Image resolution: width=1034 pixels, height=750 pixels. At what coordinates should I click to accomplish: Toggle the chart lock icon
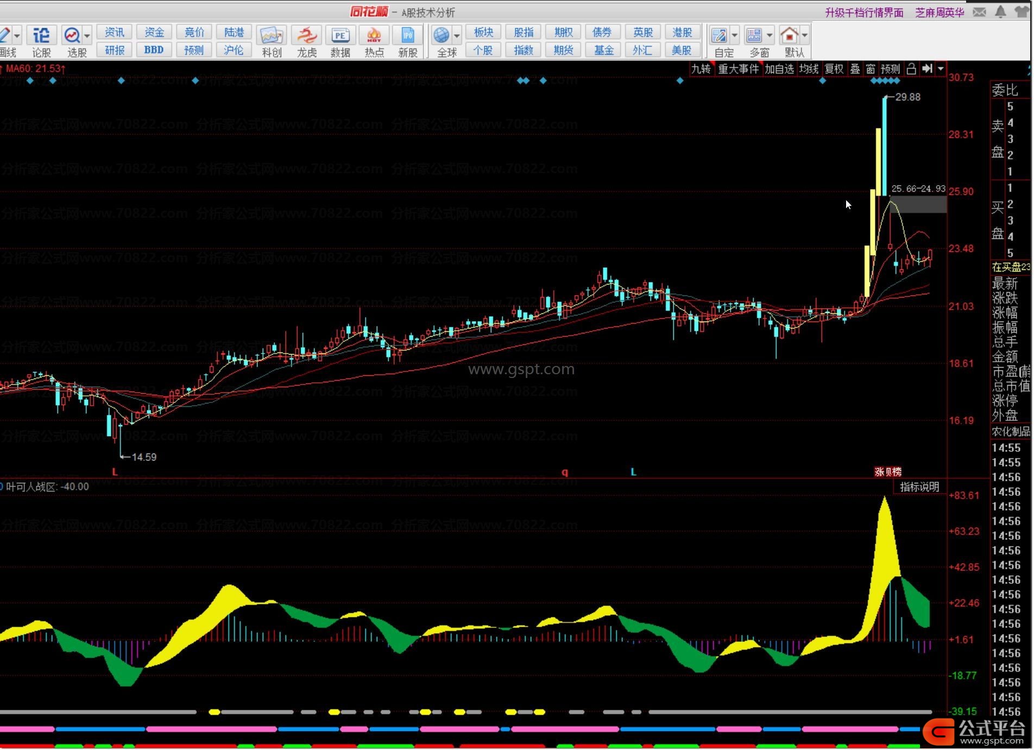[911, 69]
